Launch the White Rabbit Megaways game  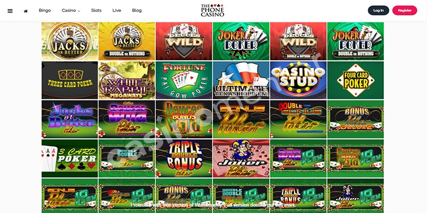pos(126,80)
